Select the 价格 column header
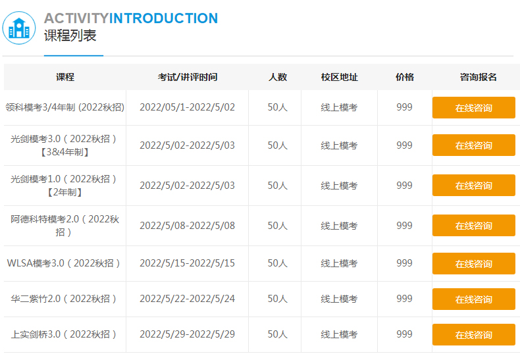The height and width of the screenshot is (356, 520). coord(405,77)
